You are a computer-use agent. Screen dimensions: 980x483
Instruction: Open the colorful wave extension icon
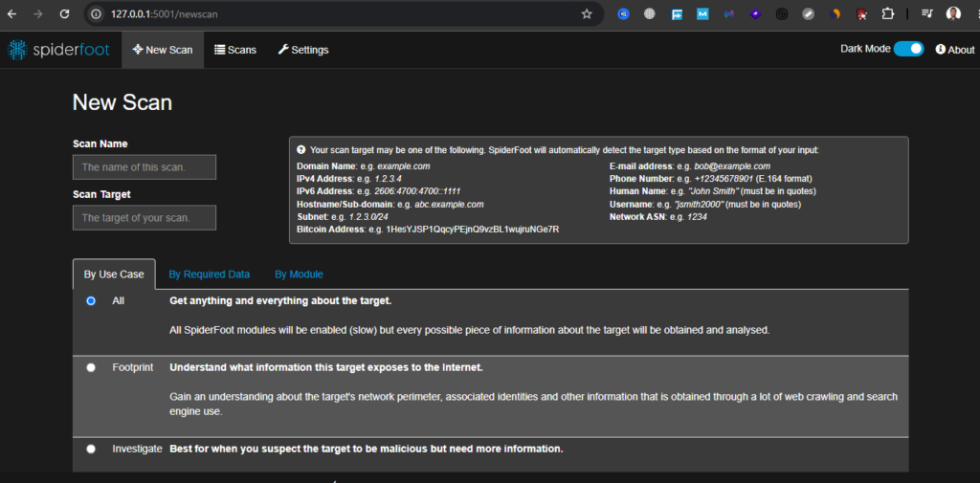(x=728, y=13)
